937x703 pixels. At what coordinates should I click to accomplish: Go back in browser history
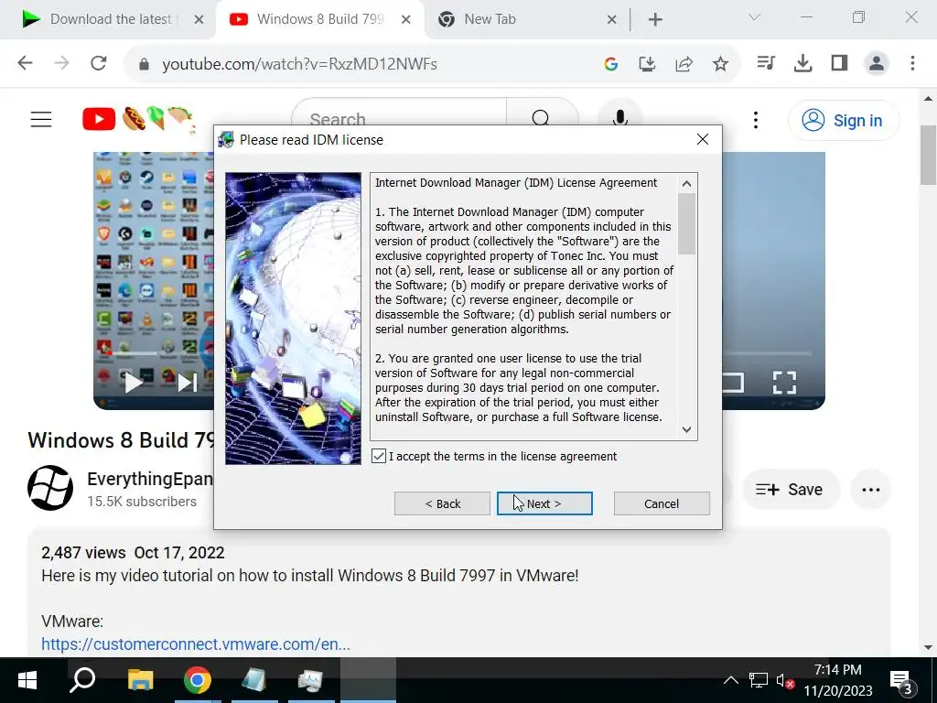point(25,63)
